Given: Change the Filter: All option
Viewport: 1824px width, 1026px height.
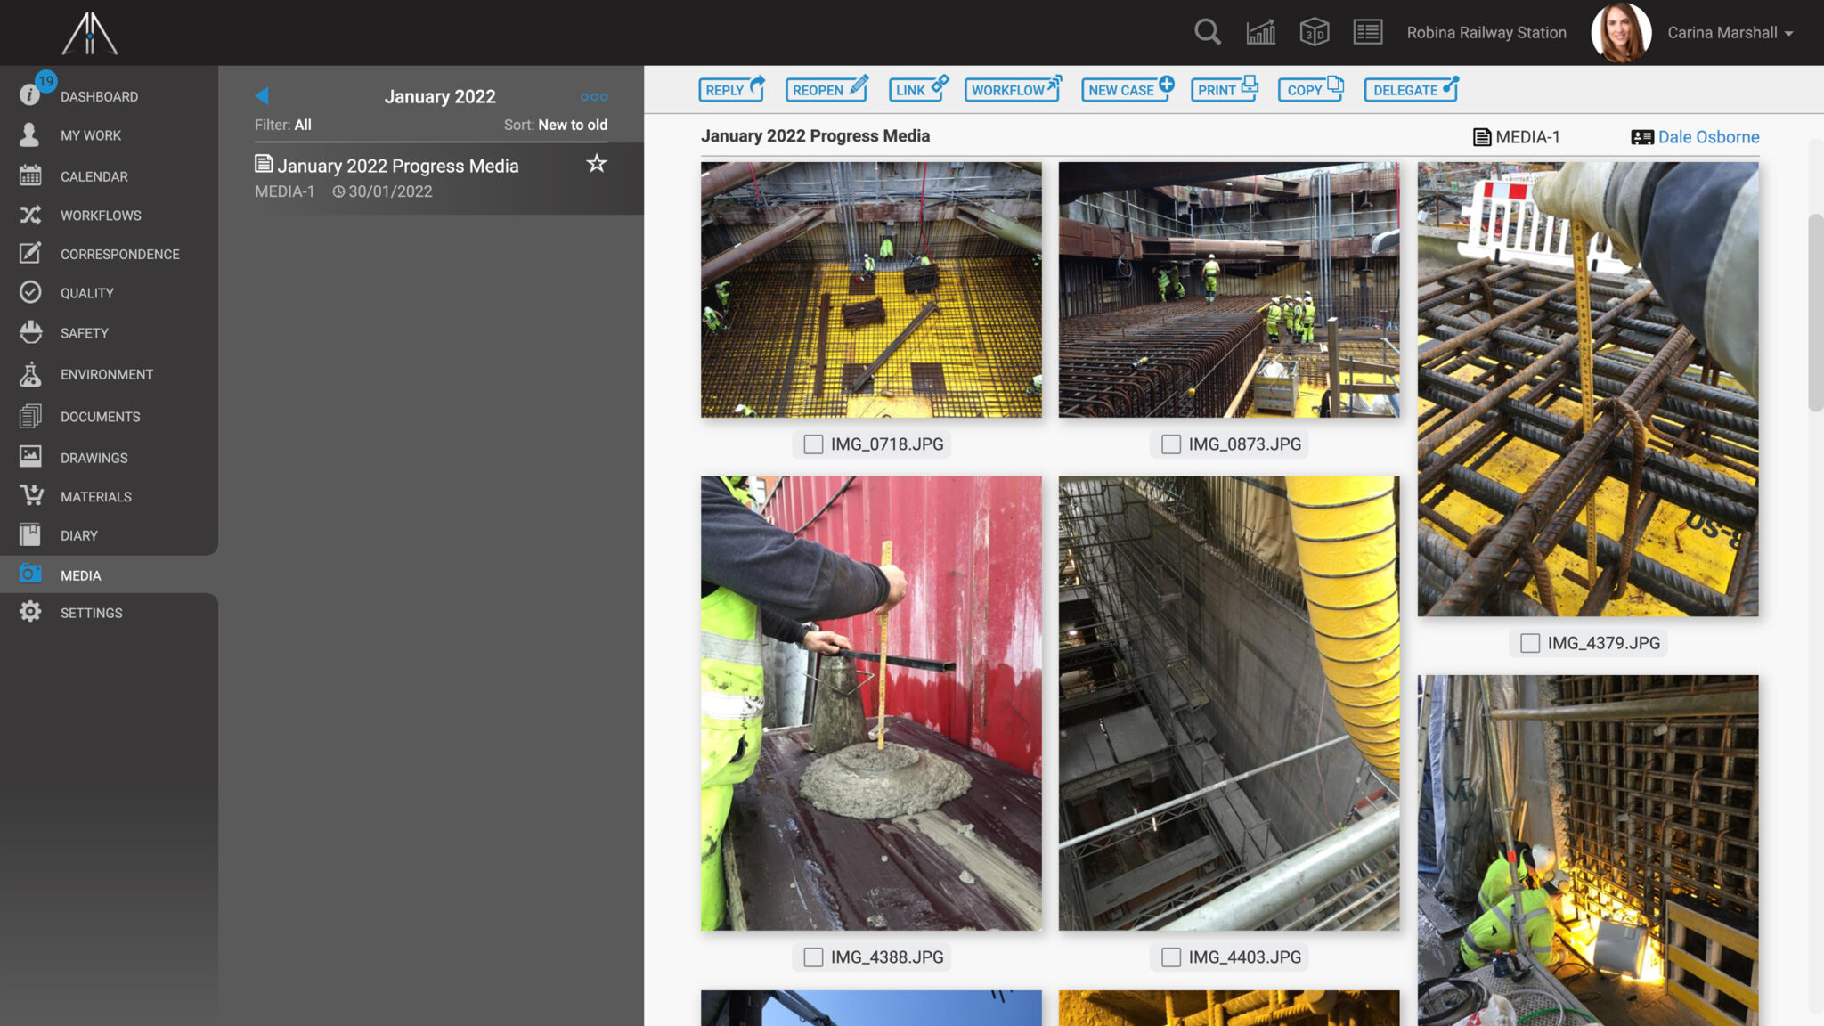Looking at the screenshot, I should click(x=283, y=125).
